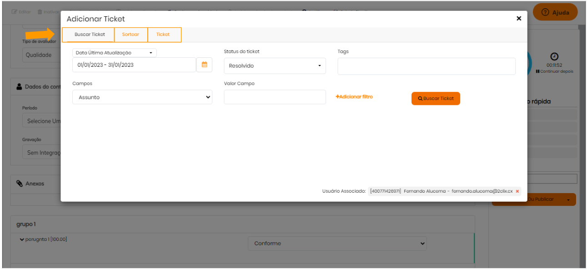
Task: Open the Status do ticket dropdown
Action: tap(275, 66)
